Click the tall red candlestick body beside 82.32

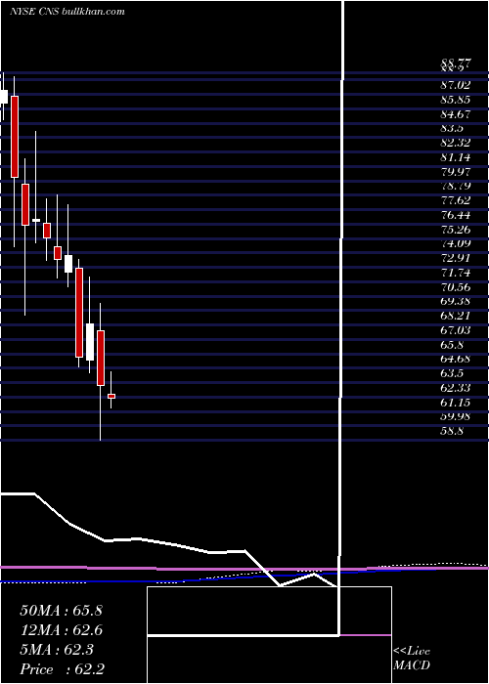click(15, 137)
